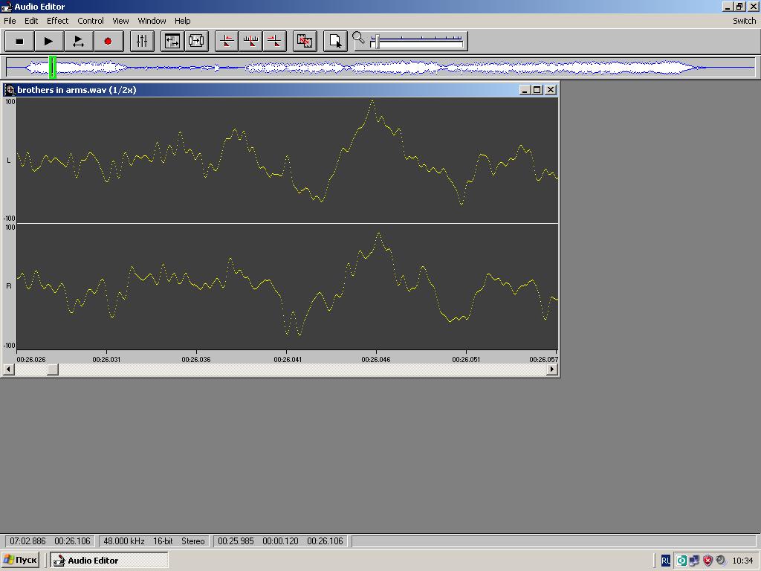Click the left marker trim icon

click(227, 42)
